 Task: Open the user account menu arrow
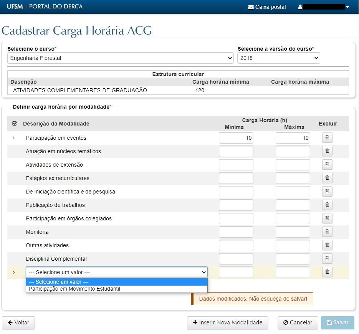[347, 7]
